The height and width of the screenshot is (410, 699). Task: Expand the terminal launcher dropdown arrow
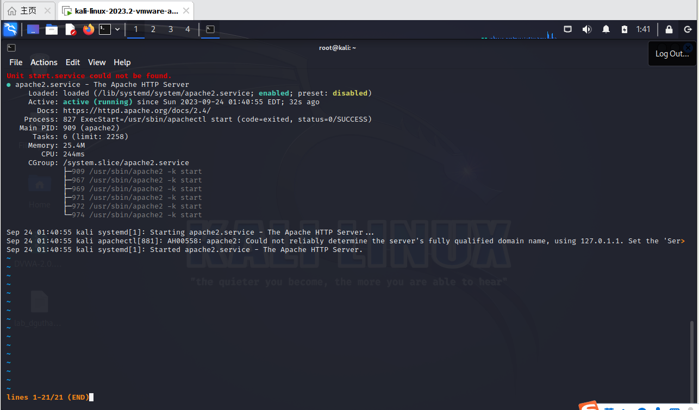pos(117,29)
